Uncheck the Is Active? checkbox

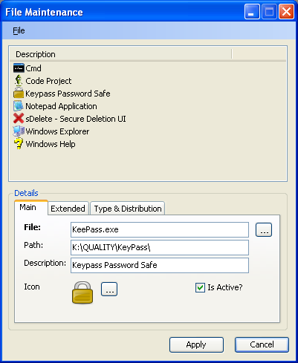click(x=200, y=288)
